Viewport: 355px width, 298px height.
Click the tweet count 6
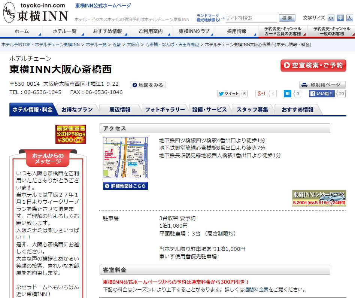click(245, 94)
